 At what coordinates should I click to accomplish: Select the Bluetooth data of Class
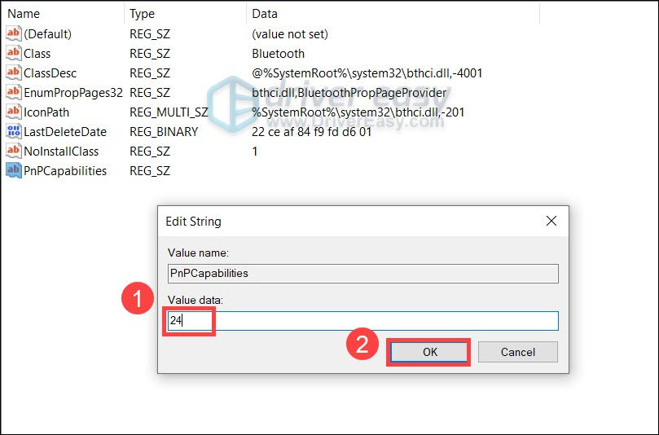coord(279,53)
